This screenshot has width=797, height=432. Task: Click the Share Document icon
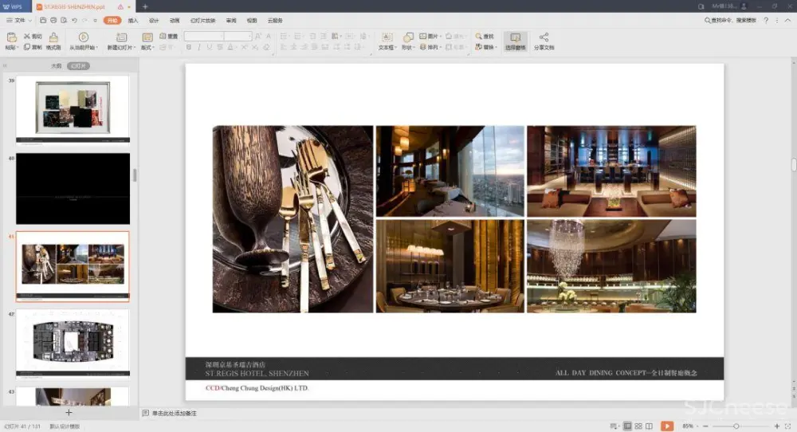(x=544, y=37)
